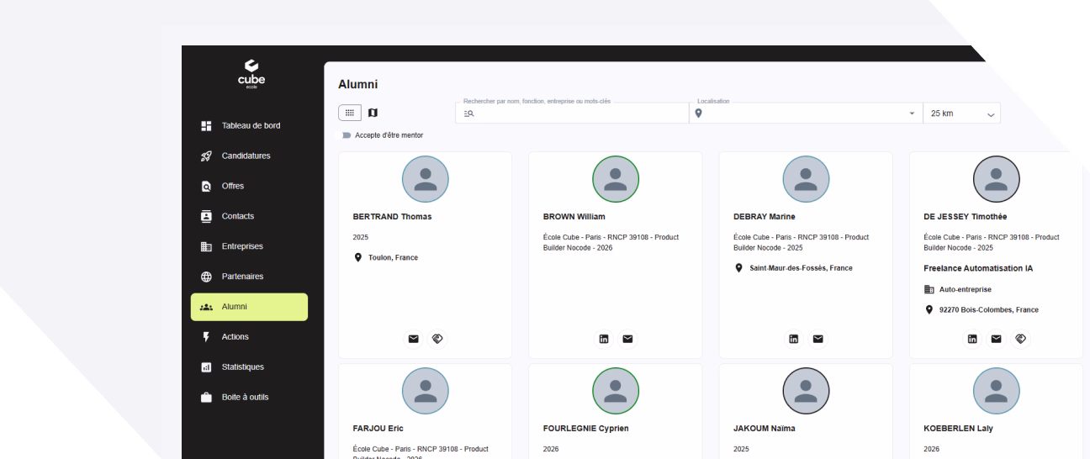
Task: Email BERTRAND Thomas via envelope icon
Action: (x=414, y=338)
